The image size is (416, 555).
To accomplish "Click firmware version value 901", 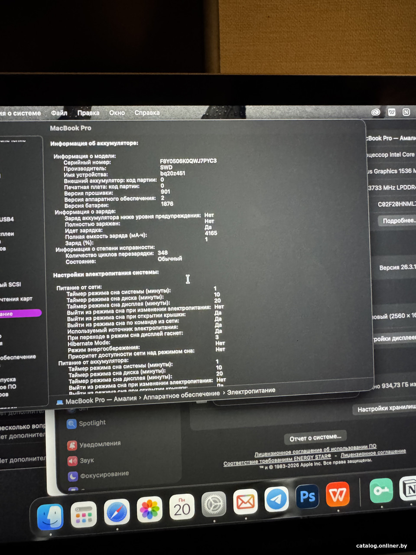I will point(165,191).
